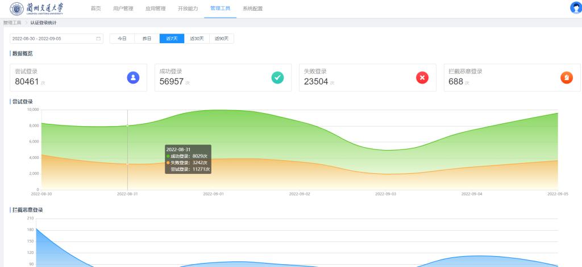582x267 pixels.
Task: Click the 拦截恶意登录 chart section heading
Action: point(28,210)
